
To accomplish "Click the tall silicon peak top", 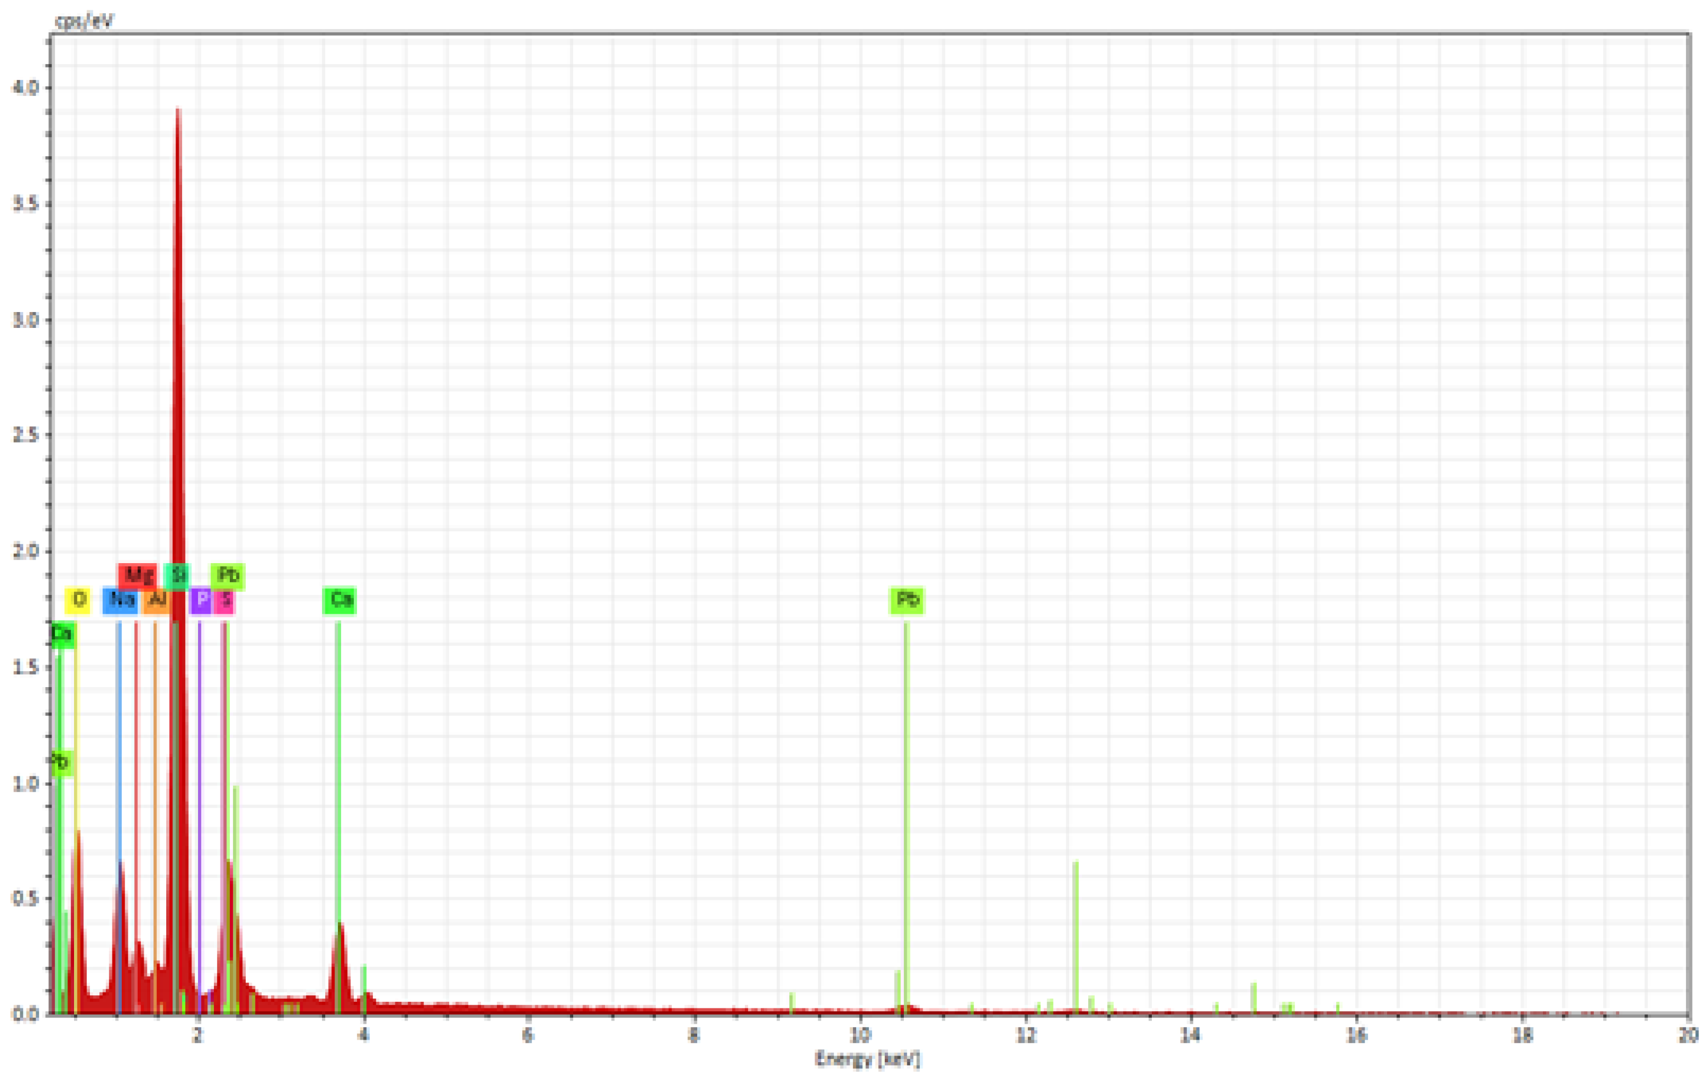I will coord(178,112).
